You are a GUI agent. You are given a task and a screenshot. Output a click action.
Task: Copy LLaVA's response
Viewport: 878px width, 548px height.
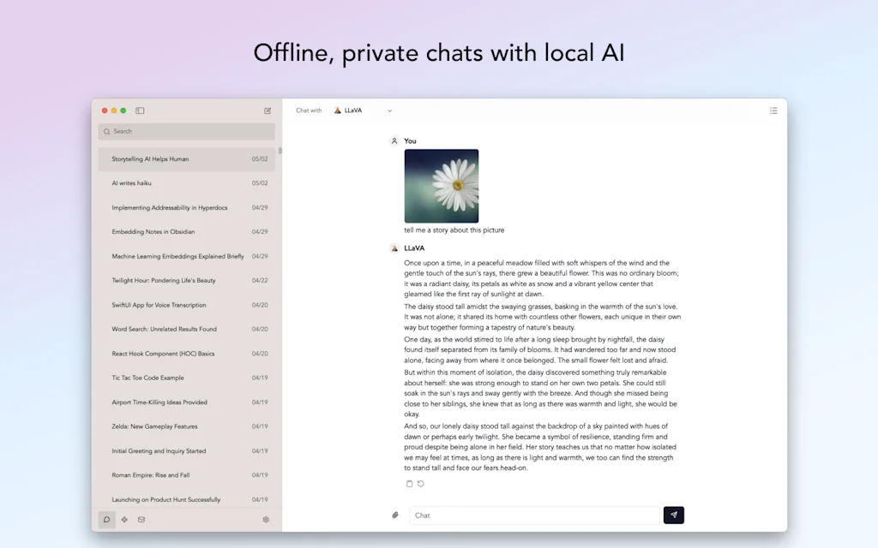409,483
